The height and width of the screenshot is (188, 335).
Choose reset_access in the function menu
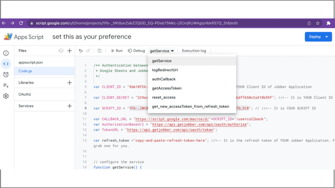click(164, 97)
